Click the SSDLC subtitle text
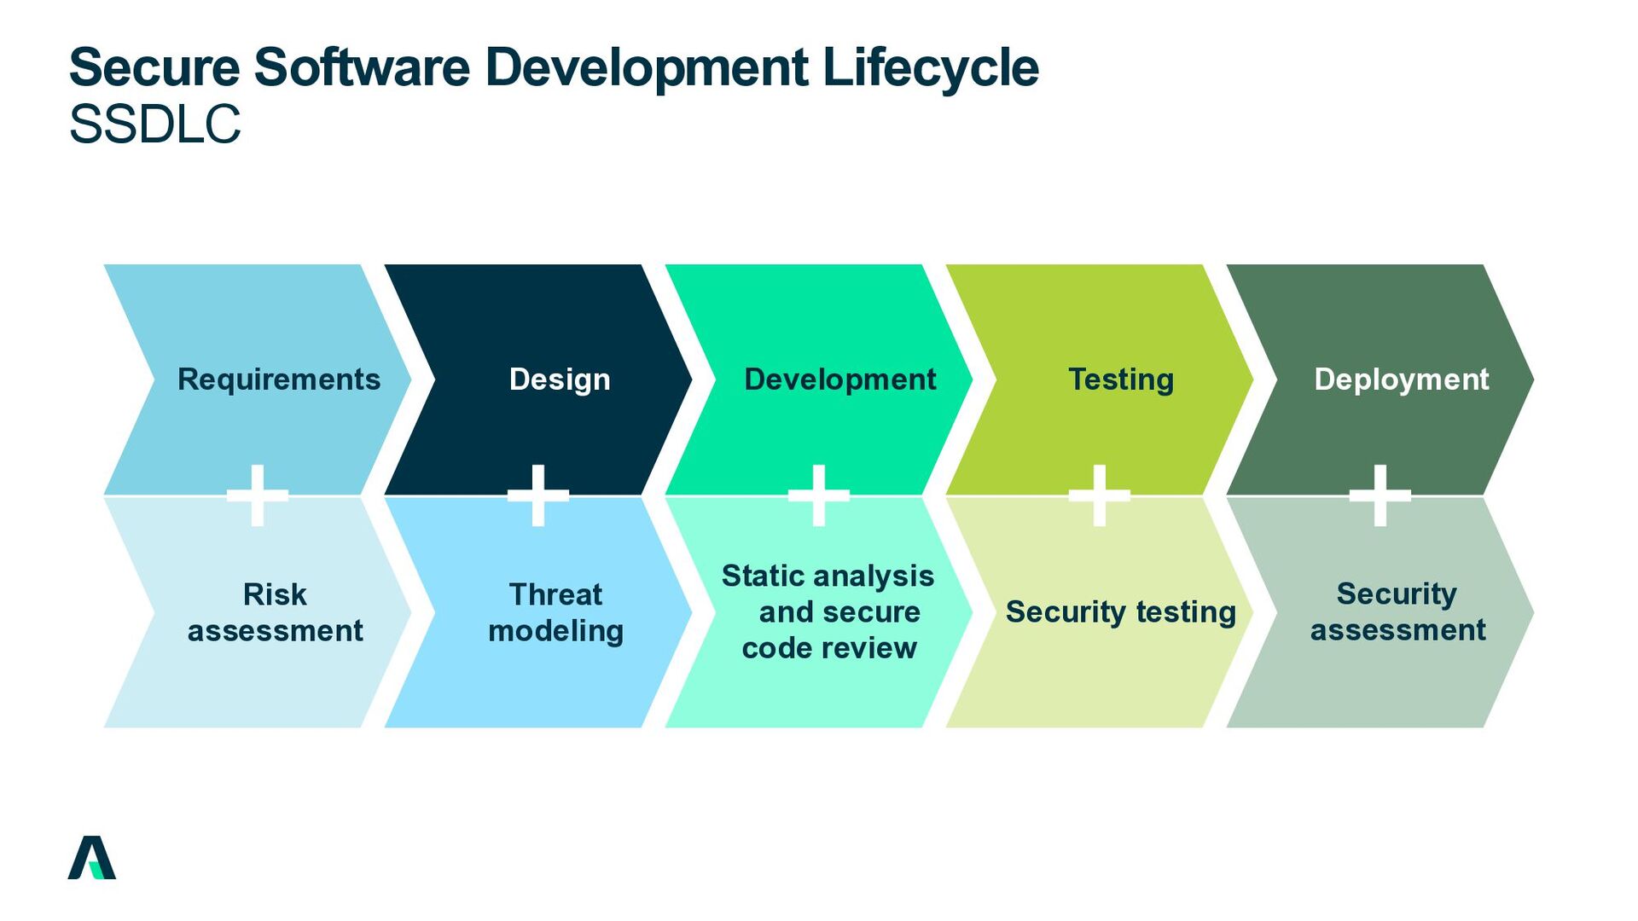This screenshot has height=921, width=1638. (155, 125)
